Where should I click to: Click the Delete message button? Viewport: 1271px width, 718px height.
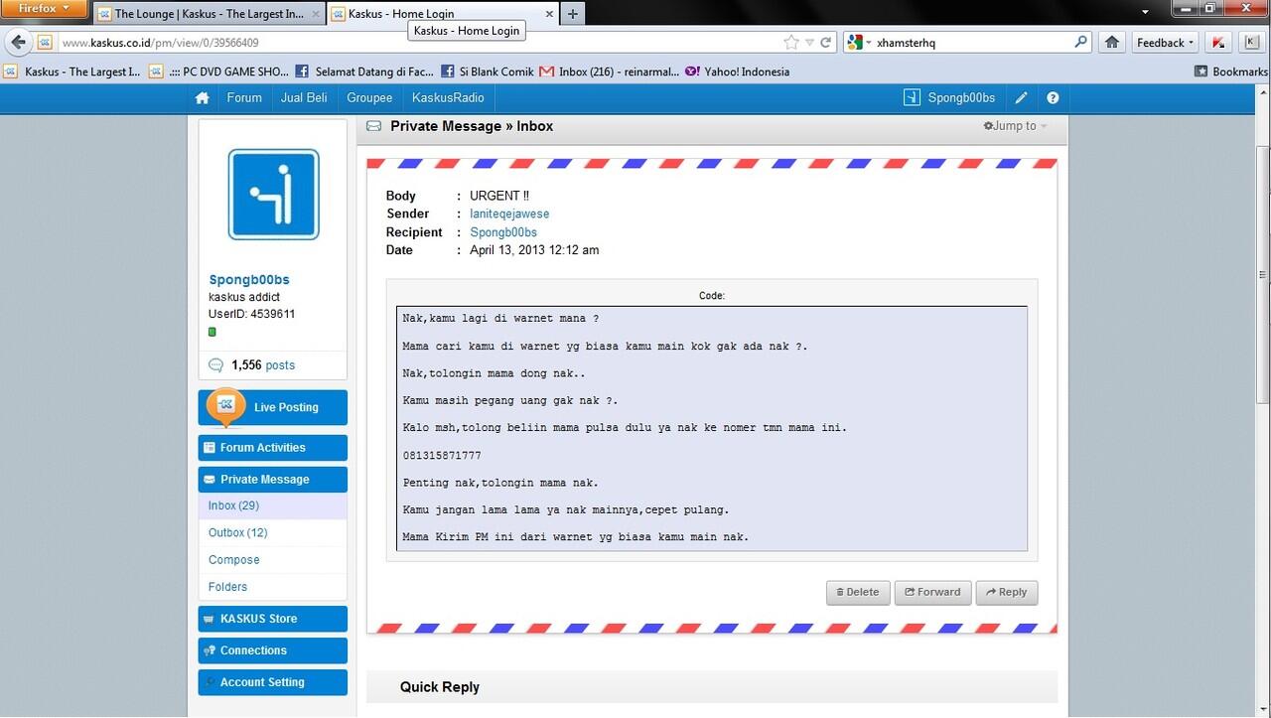point(858,593)
